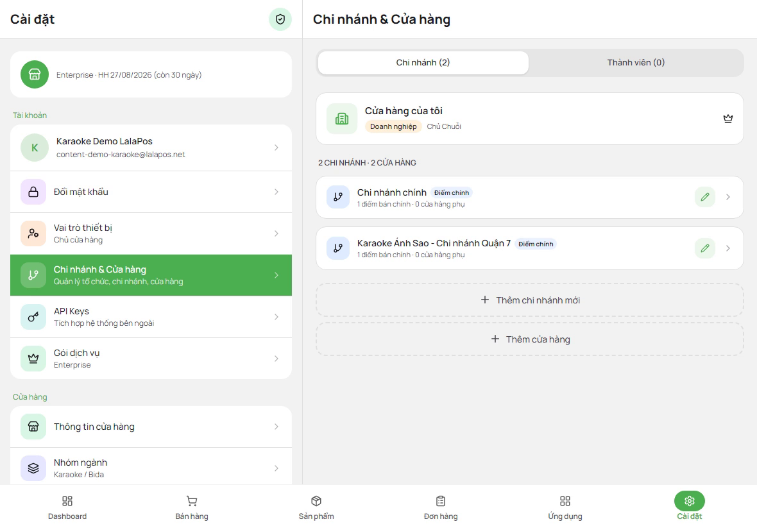757x526 pixels.
Task: Open Gói dịch vụ Enterprise item
Action: 151,359
